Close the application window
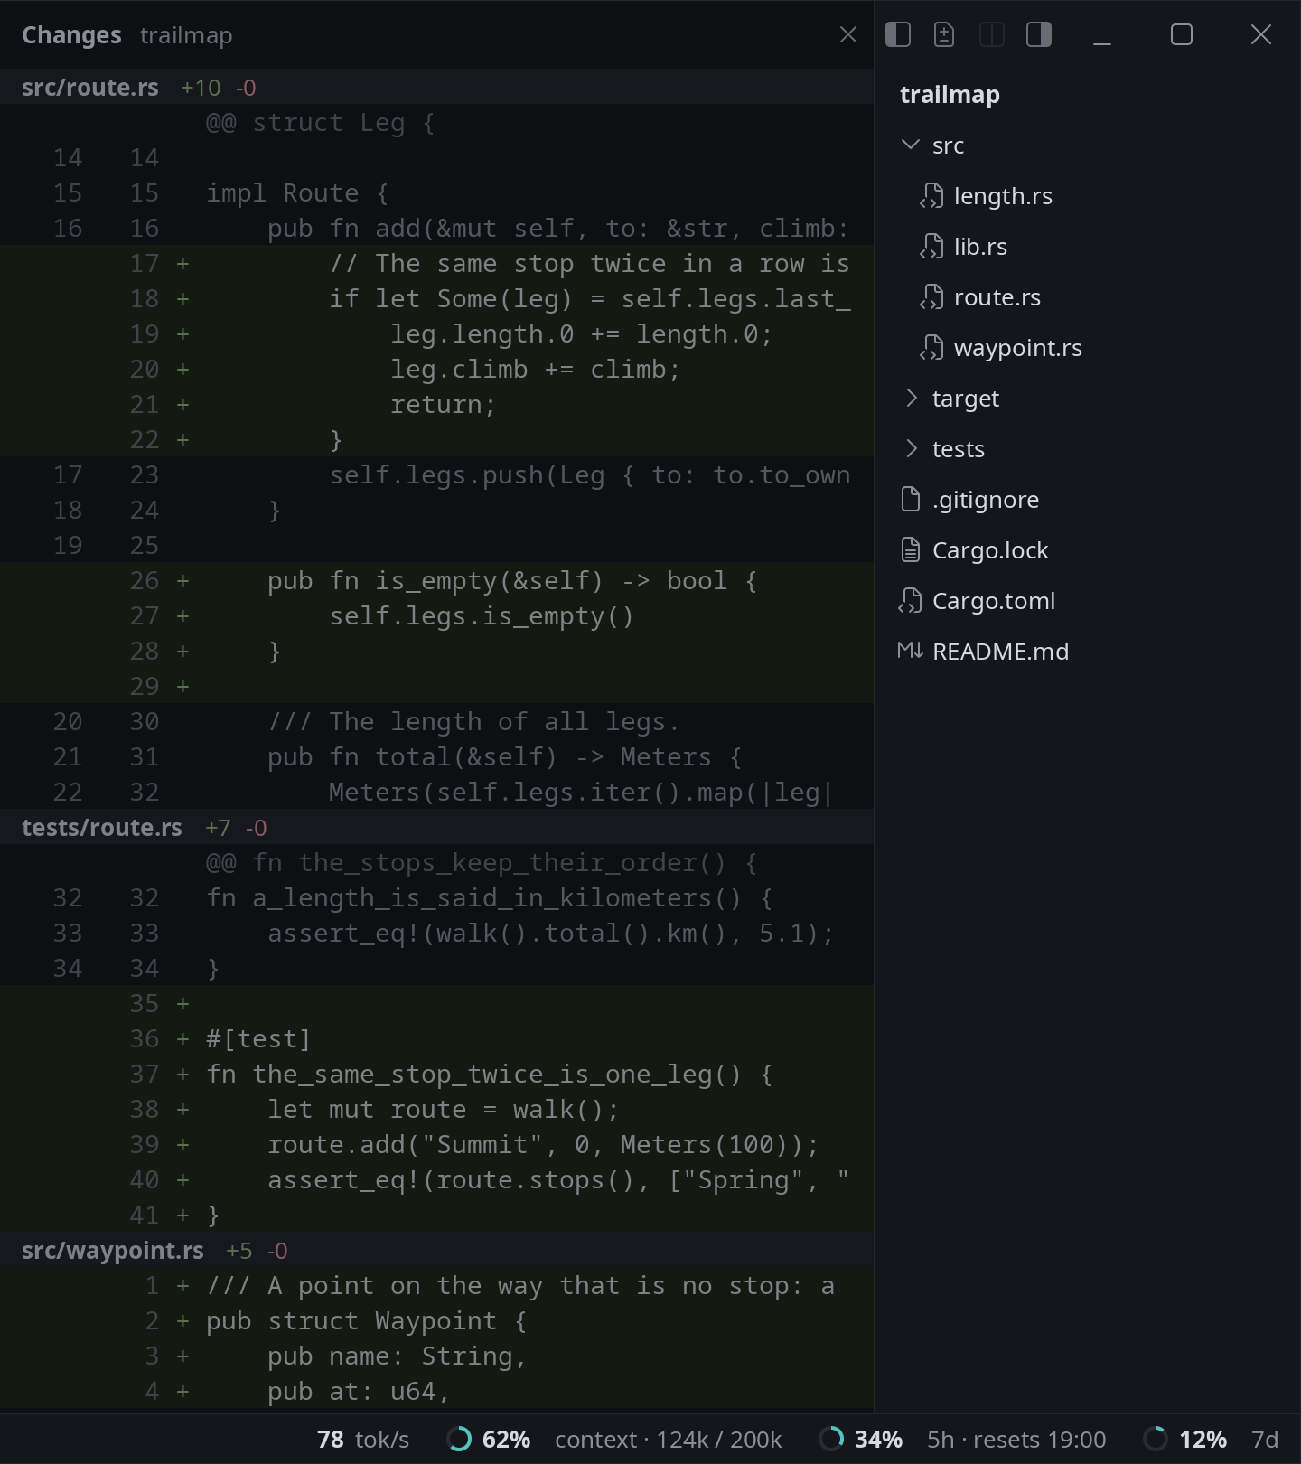This screenshot has height=1464, width=1301. click(1261, 34)
